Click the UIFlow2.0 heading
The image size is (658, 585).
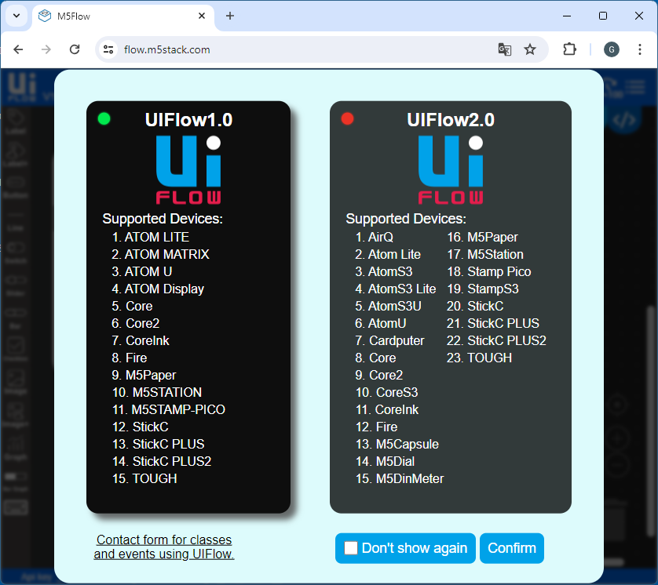451,120
